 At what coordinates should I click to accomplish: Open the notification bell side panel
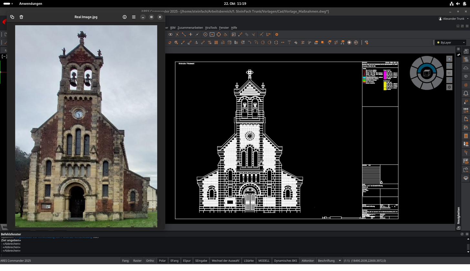coord(466,94)
